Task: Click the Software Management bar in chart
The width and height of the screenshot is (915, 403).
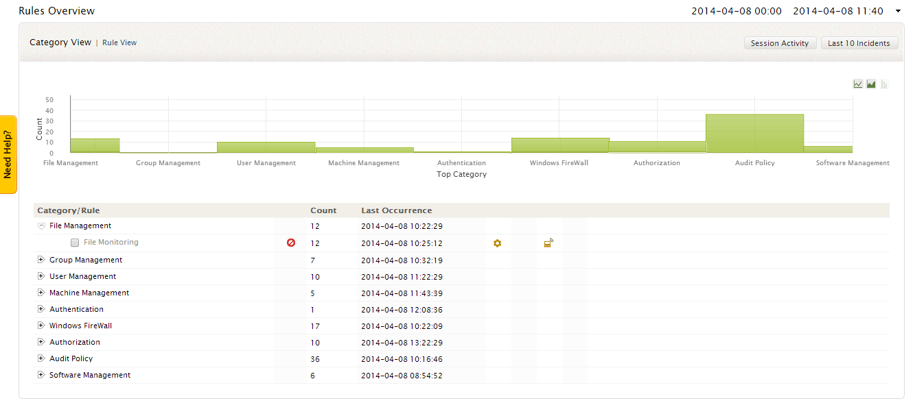Action: coord(828,149)
